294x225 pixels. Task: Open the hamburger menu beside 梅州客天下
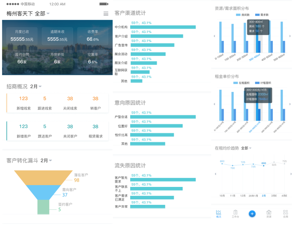(106, 14)
